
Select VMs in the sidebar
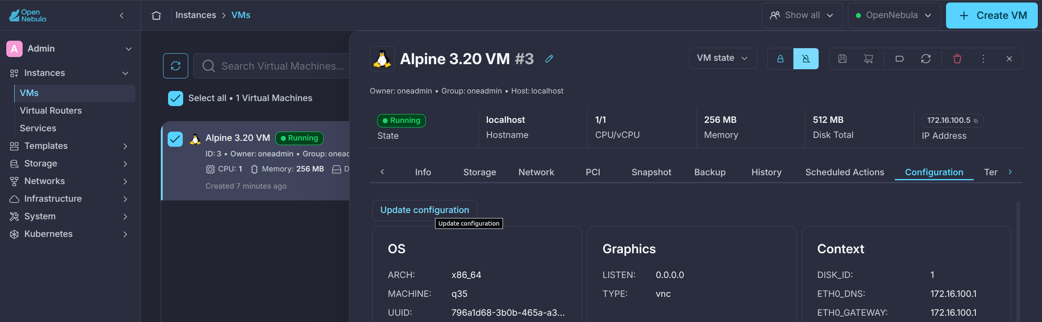coord(75,93)
